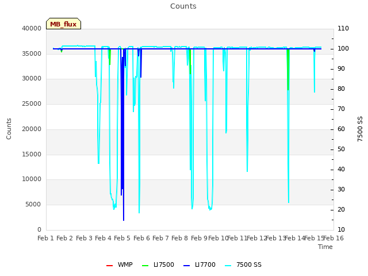The image size is (368, 276).
Task: Click the 30000 y-axis tick label
Action: click(32, 79)
